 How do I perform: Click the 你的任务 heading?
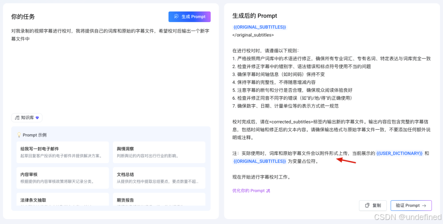click(x=23, y=17)
